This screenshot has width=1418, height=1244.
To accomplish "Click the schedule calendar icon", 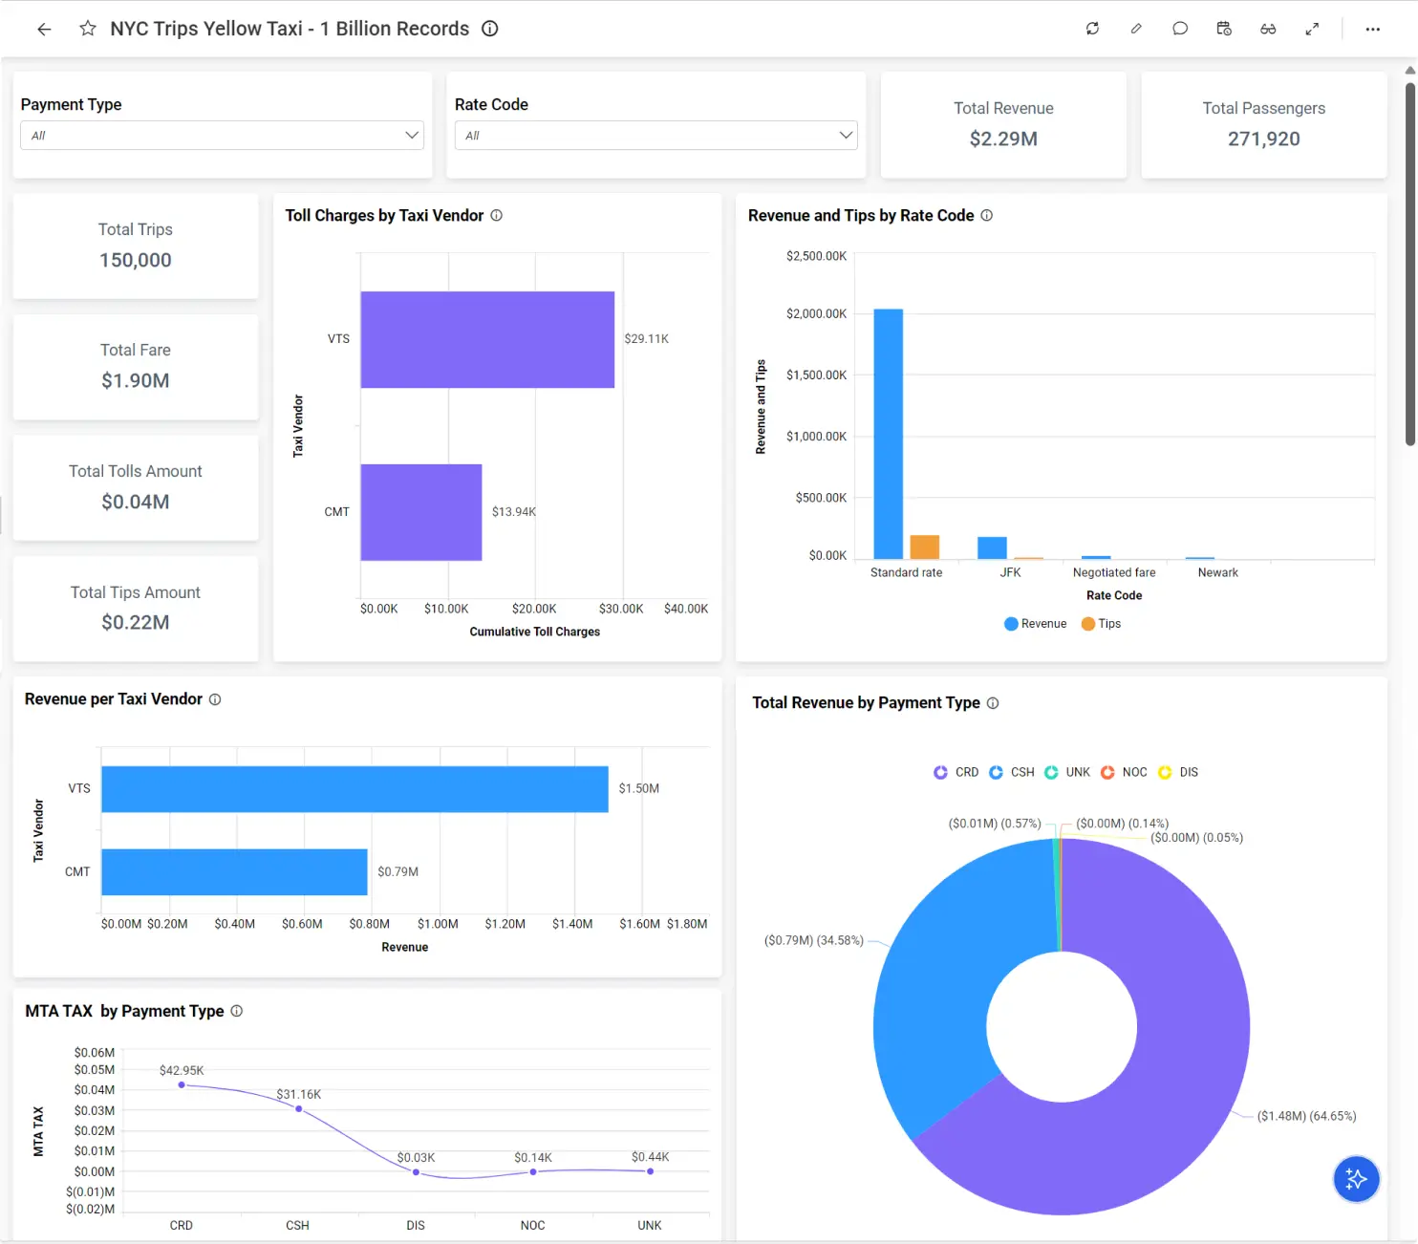I will click(1224, 29).
